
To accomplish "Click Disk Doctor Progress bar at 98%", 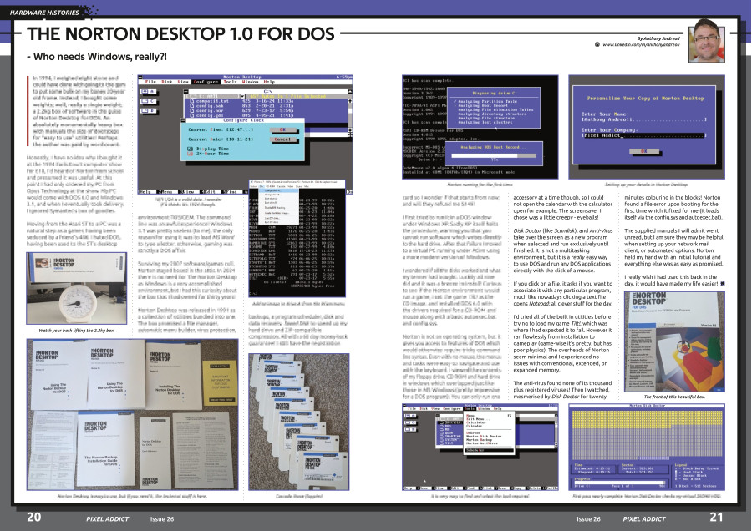I will [620, 482].
